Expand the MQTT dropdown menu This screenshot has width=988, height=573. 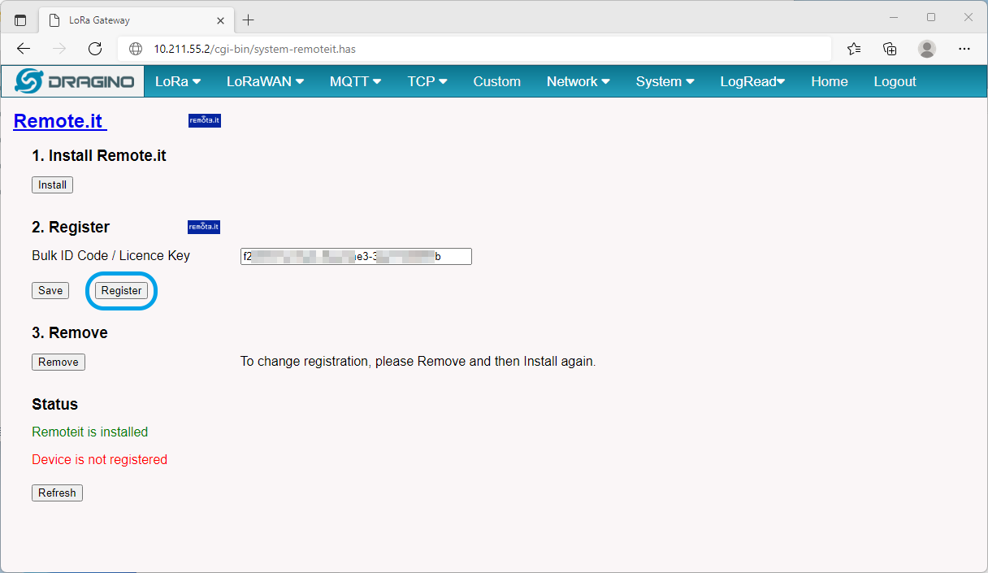[x=355, y=81]
